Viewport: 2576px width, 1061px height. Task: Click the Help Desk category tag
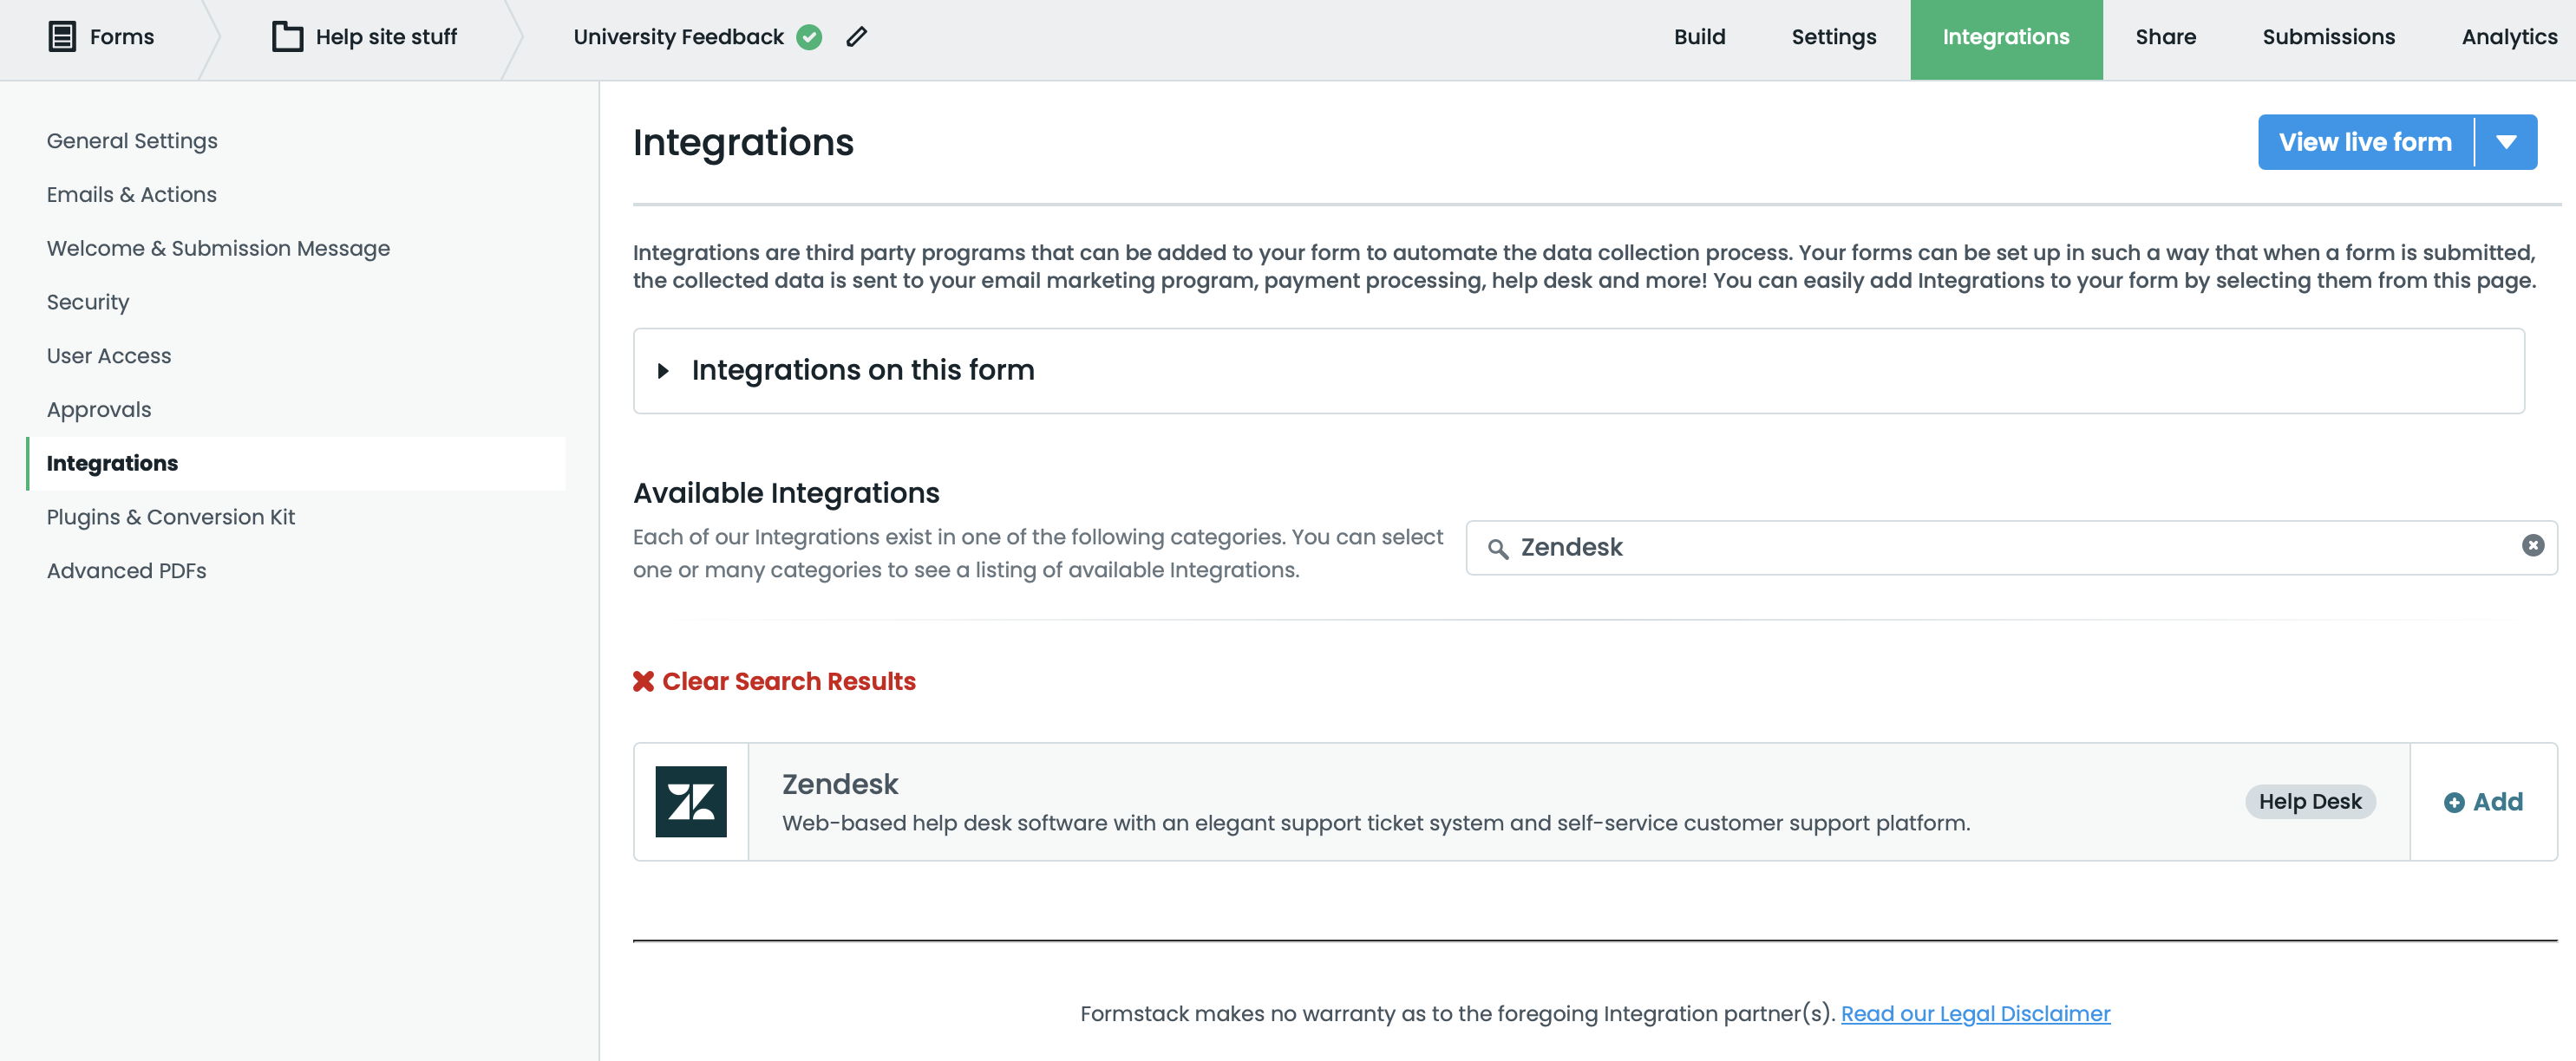click(2309, 801)
